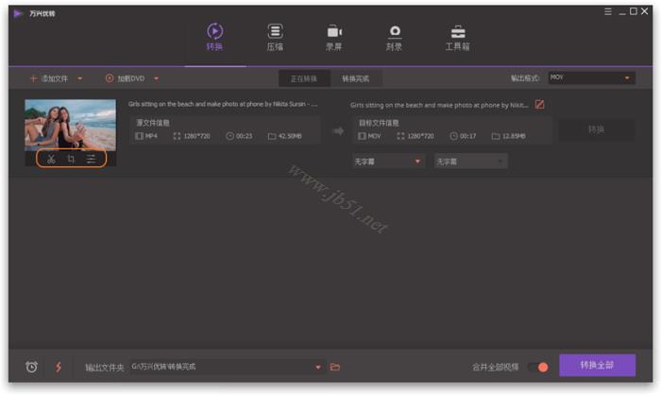This screenshot has height=395, width=661.
Task: Open the 转换 (Convert) tab
Action: (214, 37)
